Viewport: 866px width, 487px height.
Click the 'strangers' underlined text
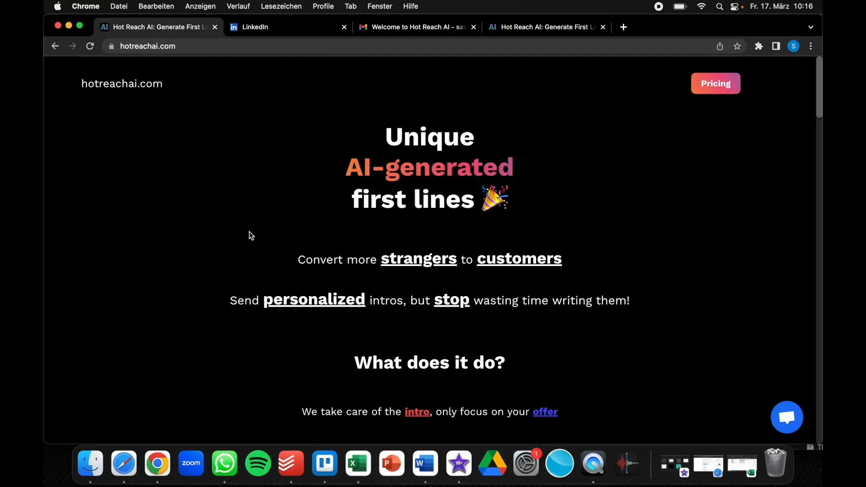tap(419, 259)
